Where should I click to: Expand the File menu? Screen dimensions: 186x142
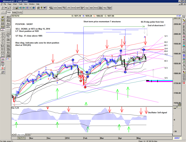tap(5, 4)
